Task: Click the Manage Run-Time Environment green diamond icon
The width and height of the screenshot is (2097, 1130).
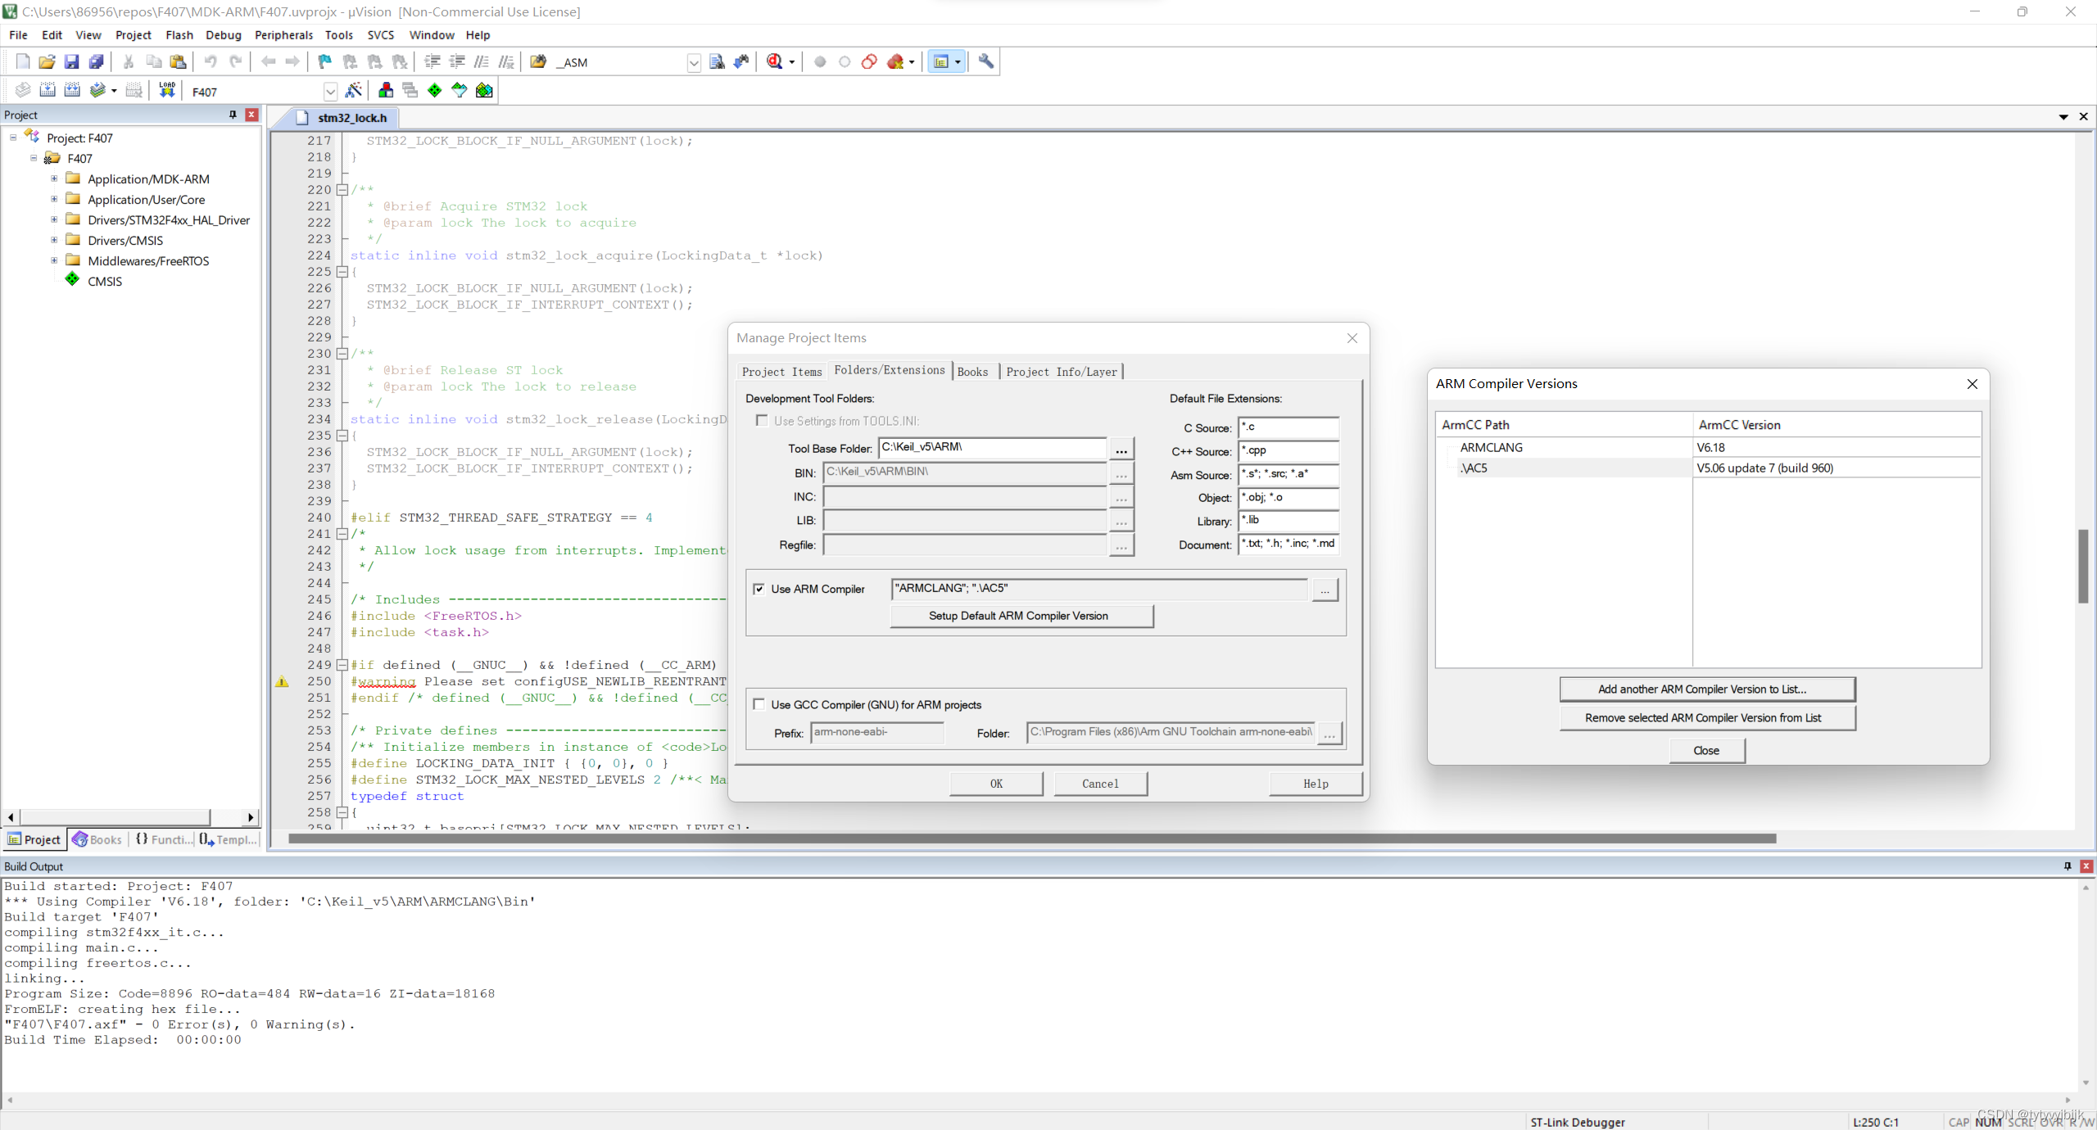Action: click(x=435, y=90)
